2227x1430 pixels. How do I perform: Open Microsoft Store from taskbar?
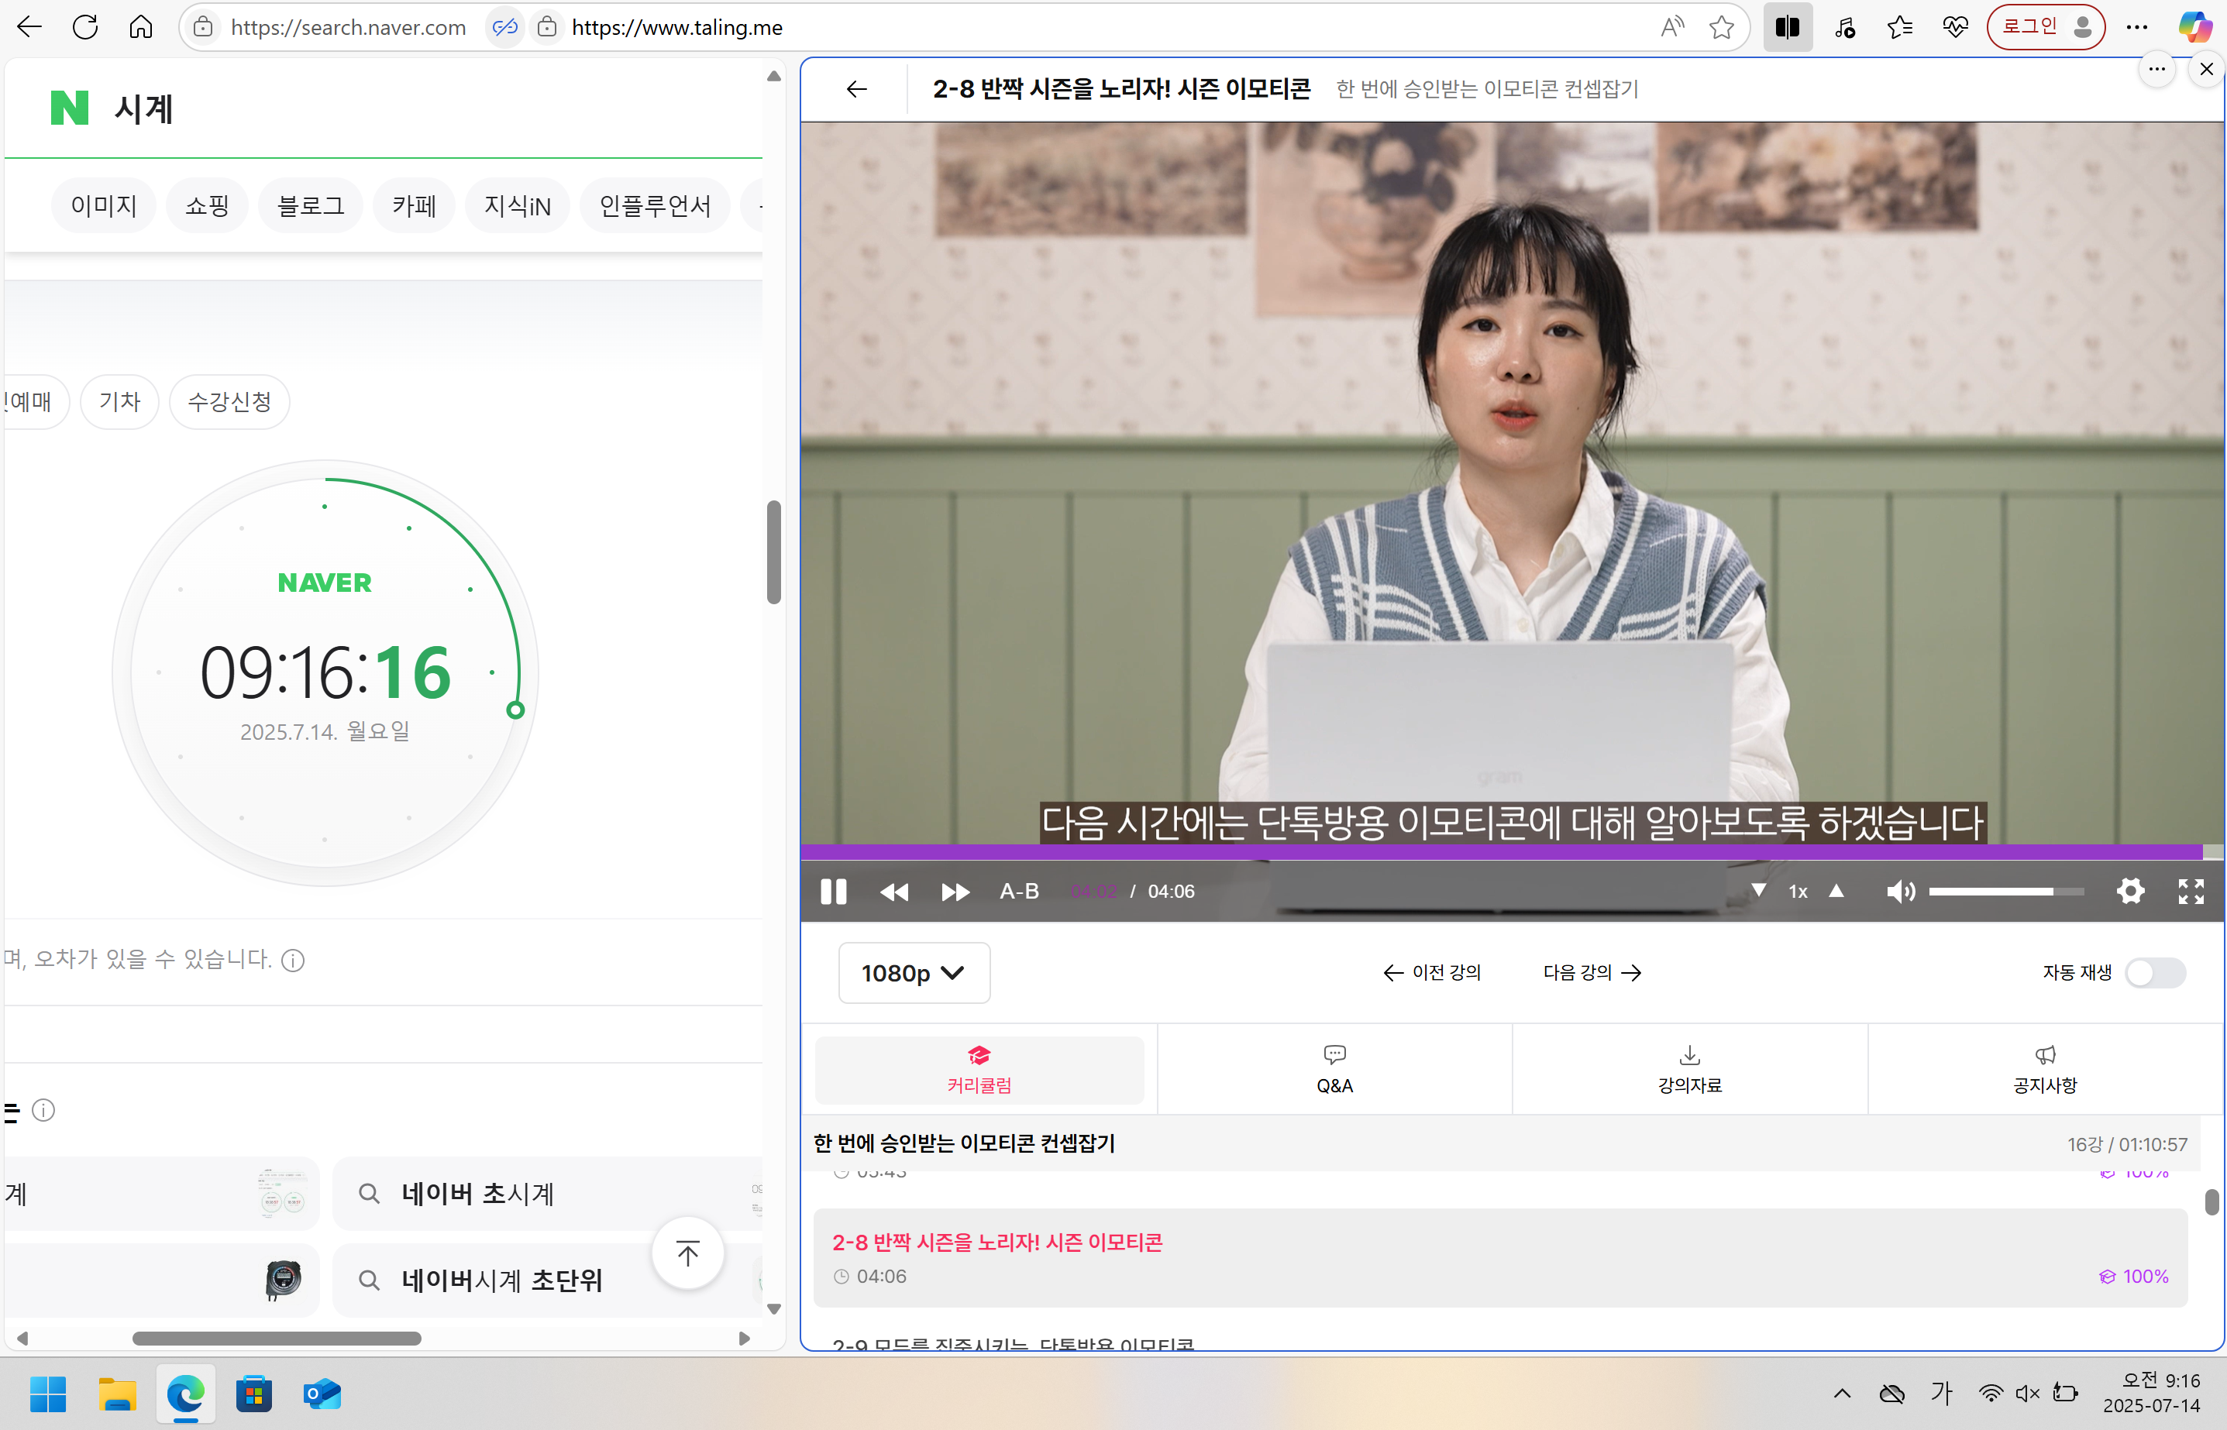click(253, 1394)
